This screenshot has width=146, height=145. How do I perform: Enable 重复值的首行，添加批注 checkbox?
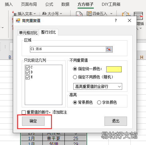tap(24, 112)
